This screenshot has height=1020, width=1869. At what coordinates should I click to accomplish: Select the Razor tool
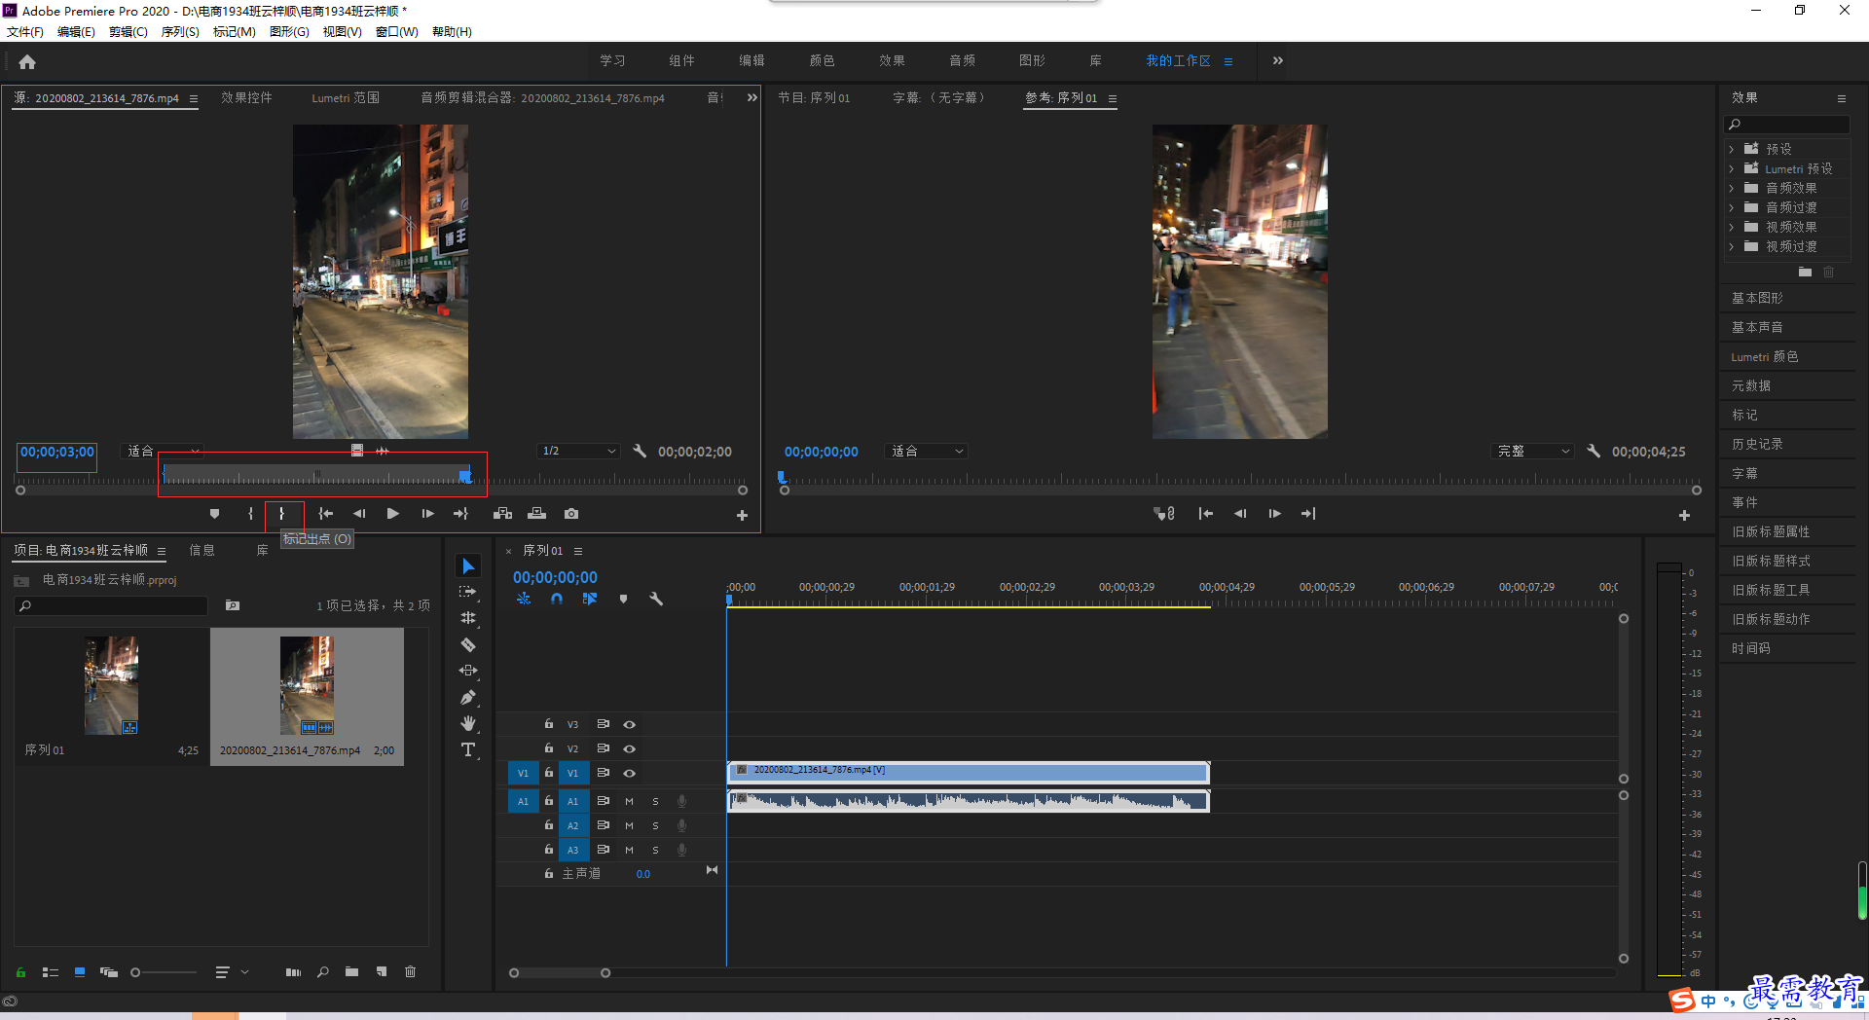point(468,644)
